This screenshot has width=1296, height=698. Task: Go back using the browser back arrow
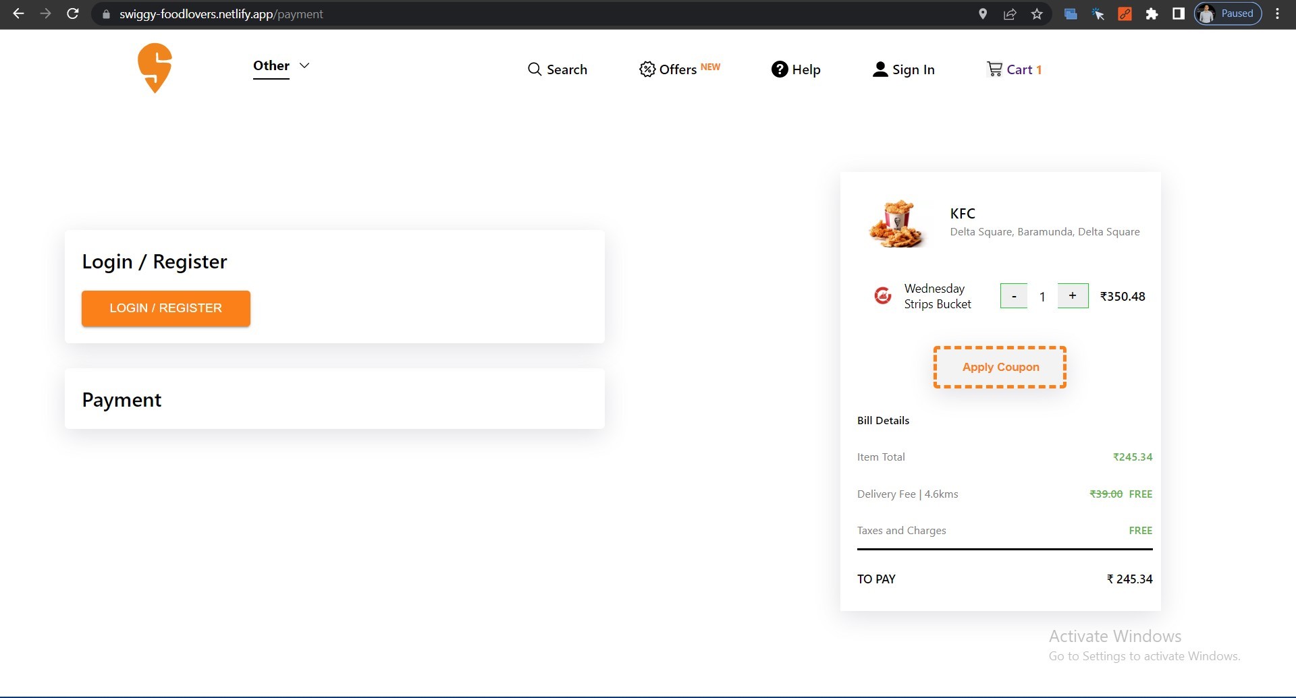click(x=18, y=13)
